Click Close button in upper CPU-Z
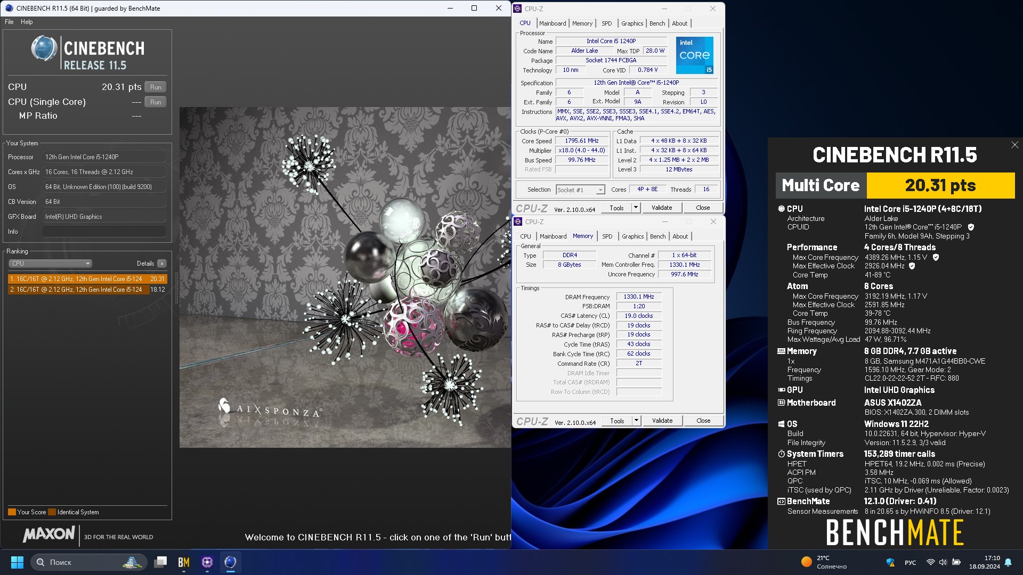Screen dimensions: 1023x575 click(703, 208)
